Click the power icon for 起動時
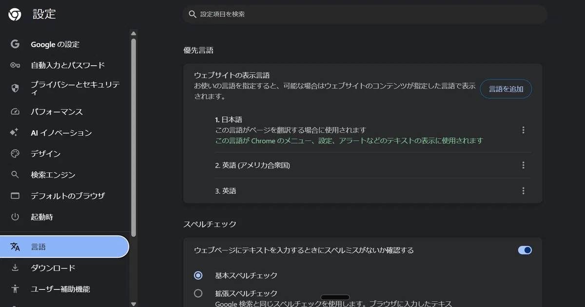The image size is (585, 307). click(x=15, y=217)
